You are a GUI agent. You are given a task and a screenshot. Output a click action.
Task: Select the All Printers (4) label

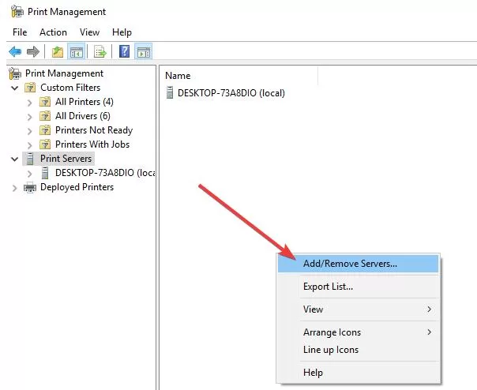(85, 102)
